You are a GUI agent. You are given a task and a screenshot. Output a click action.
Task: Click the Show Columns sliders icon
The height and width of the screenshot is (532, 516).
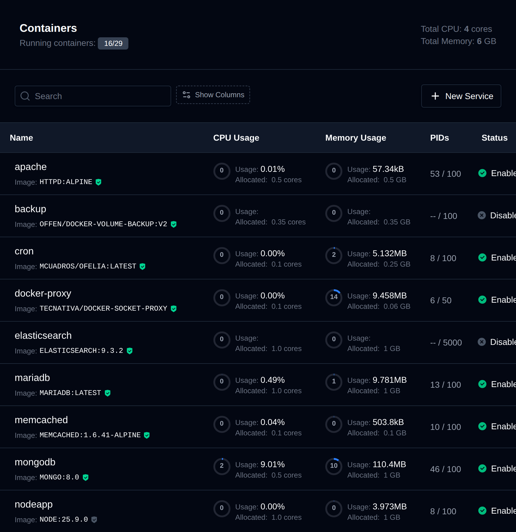tap(186, 95)
